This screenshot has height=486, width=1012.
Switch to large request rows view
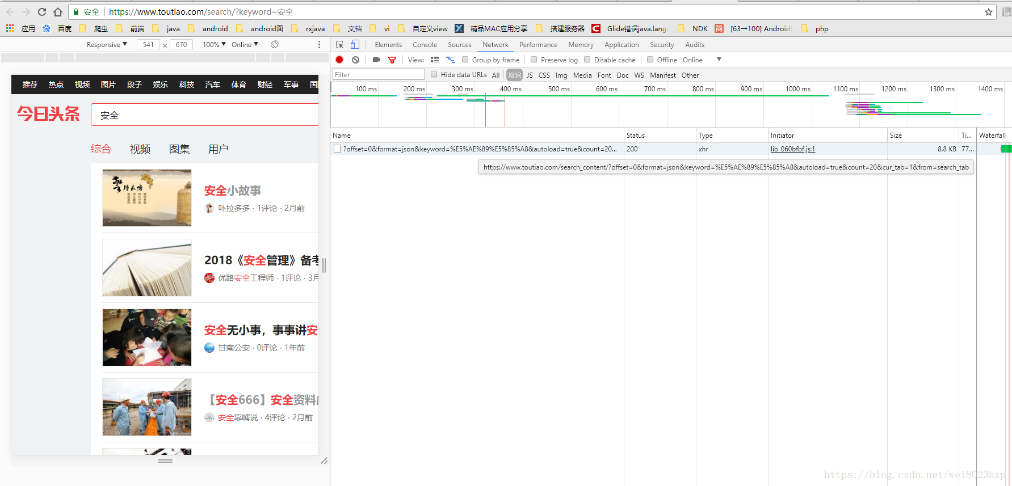[435, 60]
